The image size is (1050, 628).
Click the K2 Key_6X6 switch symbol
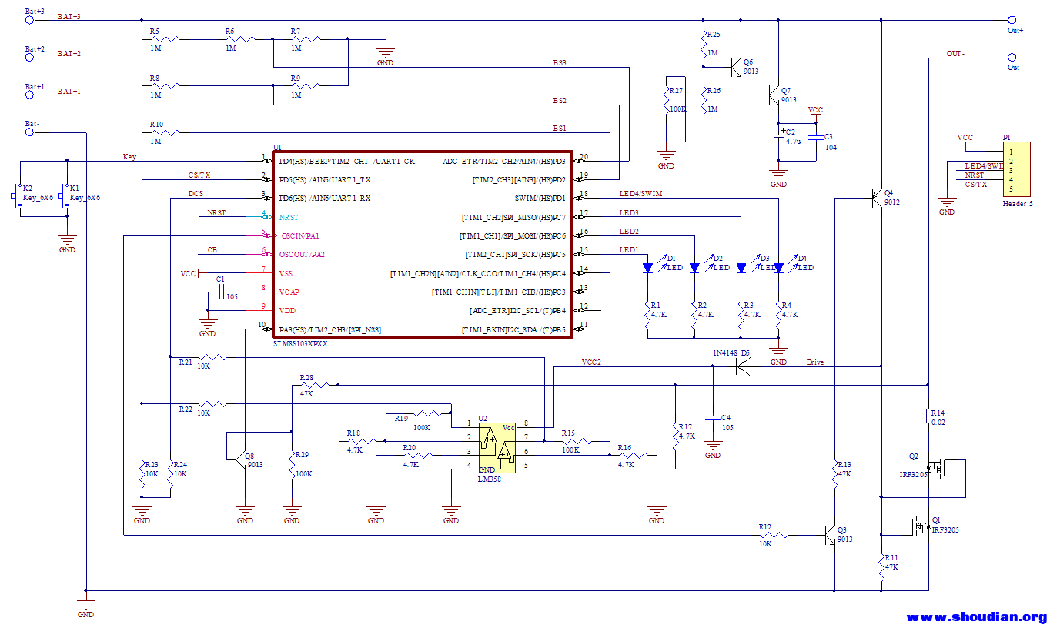tap(16, 198)
